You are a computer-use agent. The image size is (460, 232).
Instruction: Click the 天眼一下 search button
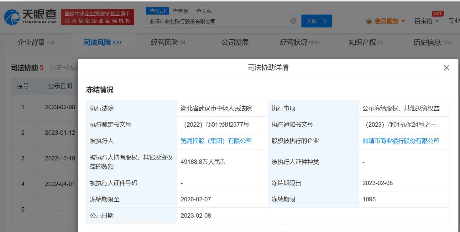(316, 21)
